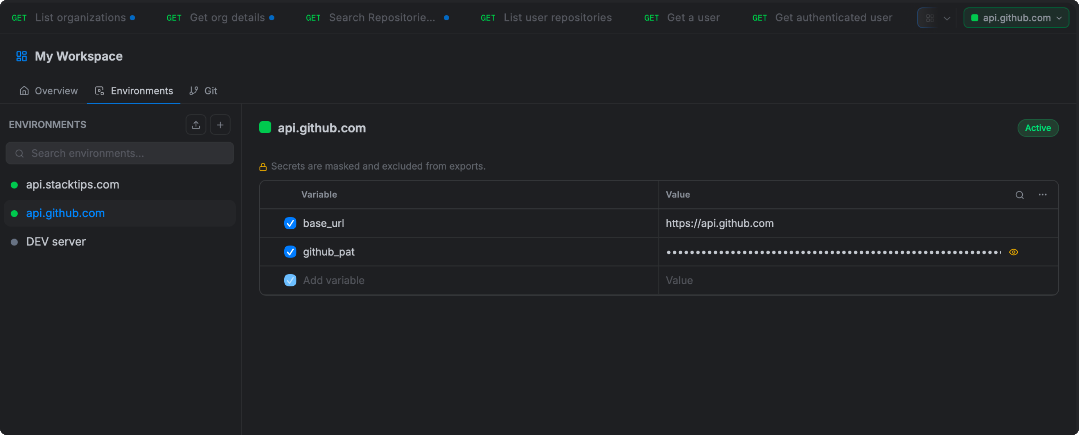
Task: Expand the layout chevron dropdown in top bar
Action: pyautogui.click(x=947, y=18)
